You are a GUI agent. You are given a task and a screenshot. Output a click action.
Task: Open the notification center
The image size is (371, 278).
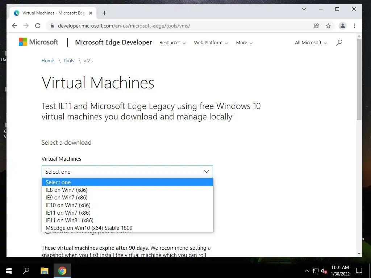(359, 271)
